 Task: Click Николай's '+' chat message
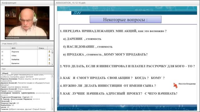pyautogui.click(x=6, y=101)
